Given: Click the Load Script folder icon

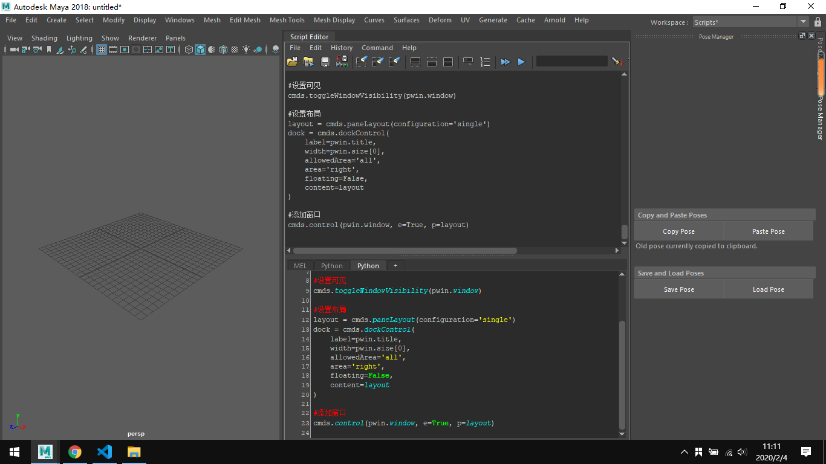Looking at the screenshot, I should [292, 62].
